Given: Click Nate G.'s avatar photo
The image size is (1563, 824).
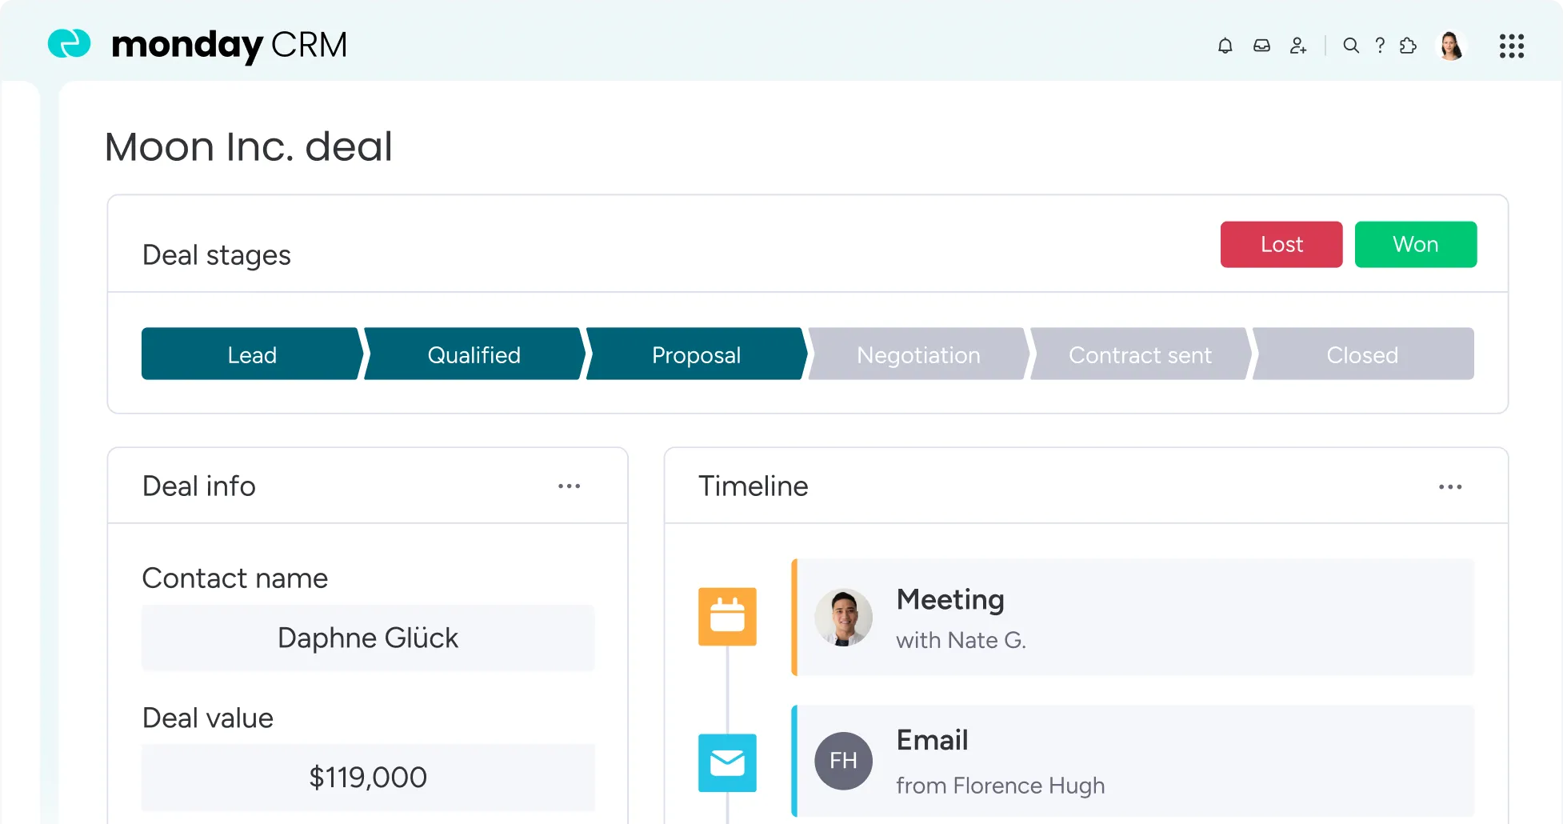Looking at the screenshot, I should pos(843,618).
